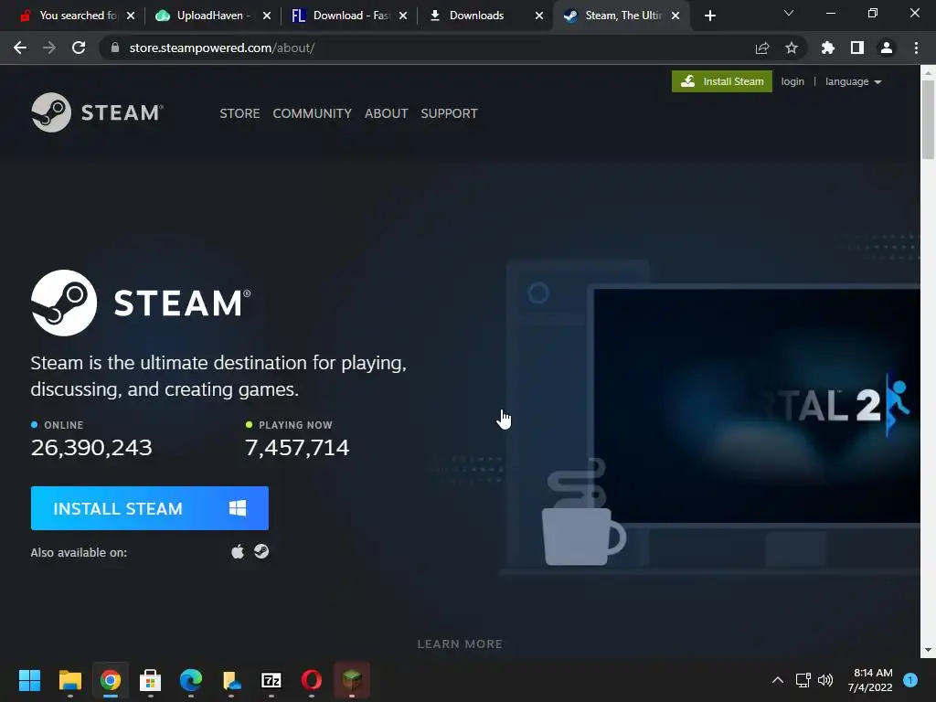Open the notification badge in the taskbar
Screen dimensions: 936x702
point(910,679)
